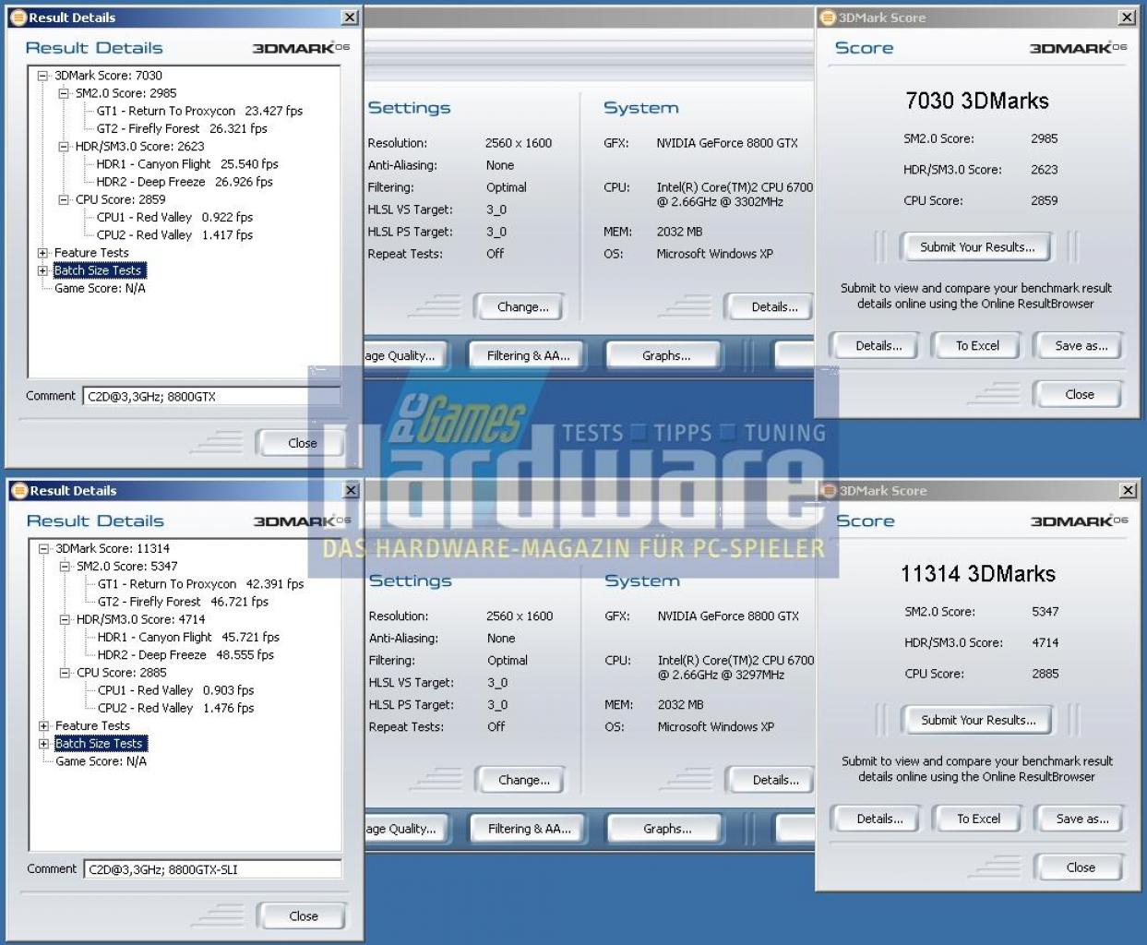Click the title bar icon of the 11314 3DMark Score window
This screenshot has height=945, width=1147.
coord(829,491)
